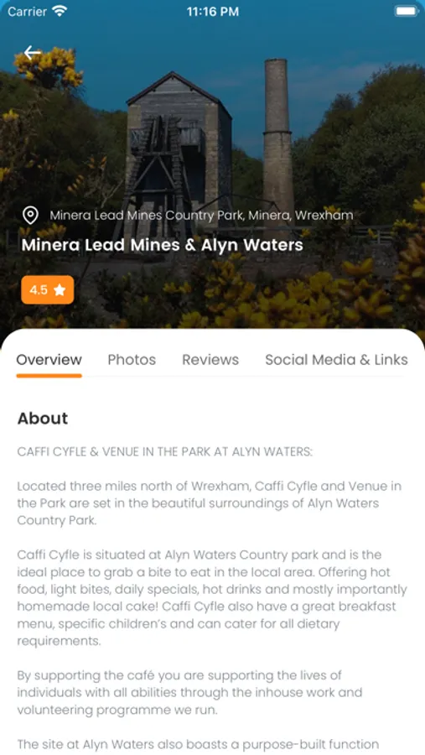Image resolution: width=425 pixels, height=755 pixels.
Task: Select the 4.5 rating badge
Action: pos(48,290)
